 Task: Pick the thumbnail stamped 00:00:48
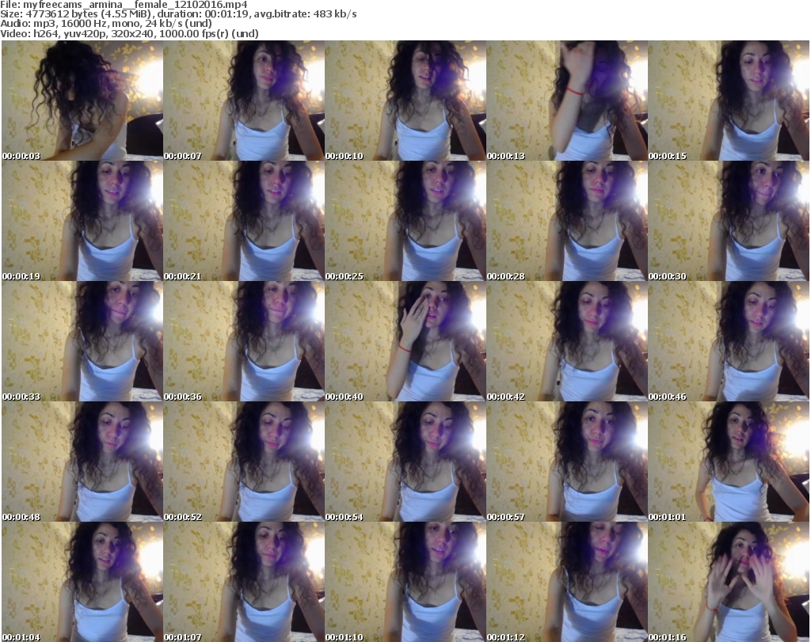pyautogui.click(x=82, y=462)
